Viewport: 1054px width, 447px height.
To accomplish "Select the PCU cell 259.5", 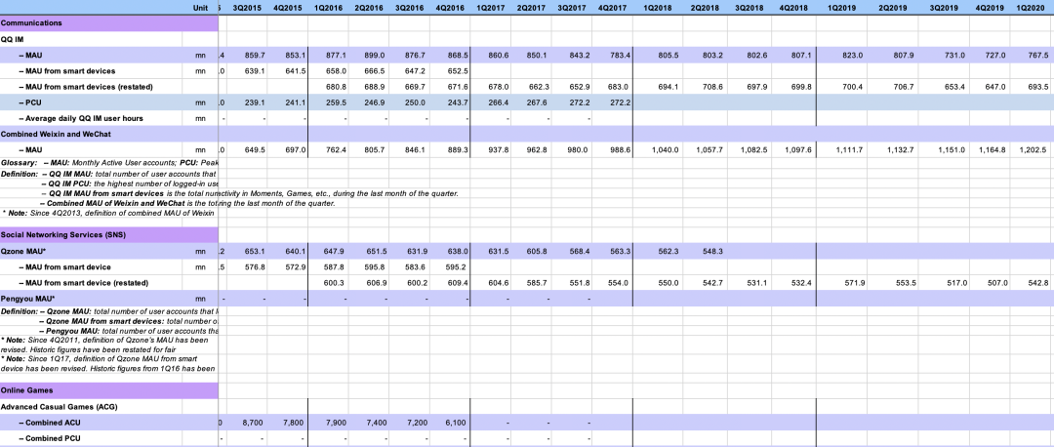I will click(x=335, y=102).
